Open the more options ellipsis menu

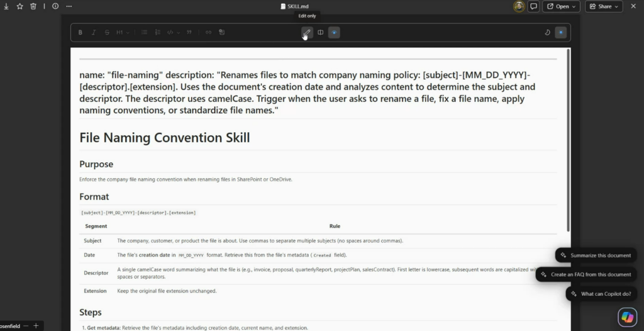pos(69,6)
